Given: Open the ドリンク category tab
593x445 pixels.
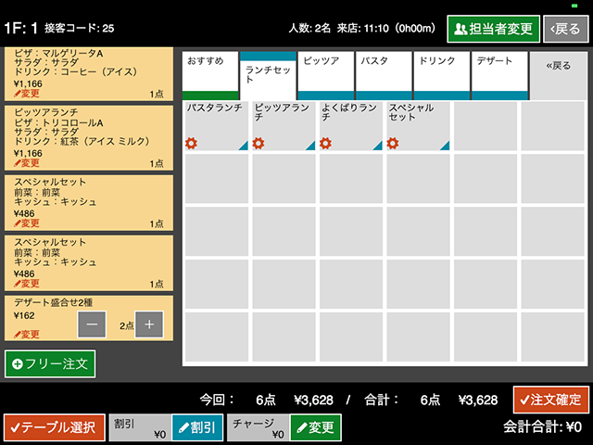Looking at the screenshot, I should click(442, 74).
